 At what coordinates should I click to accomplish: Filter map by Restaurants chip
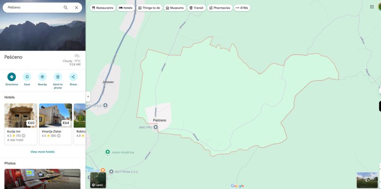[102, 8]
